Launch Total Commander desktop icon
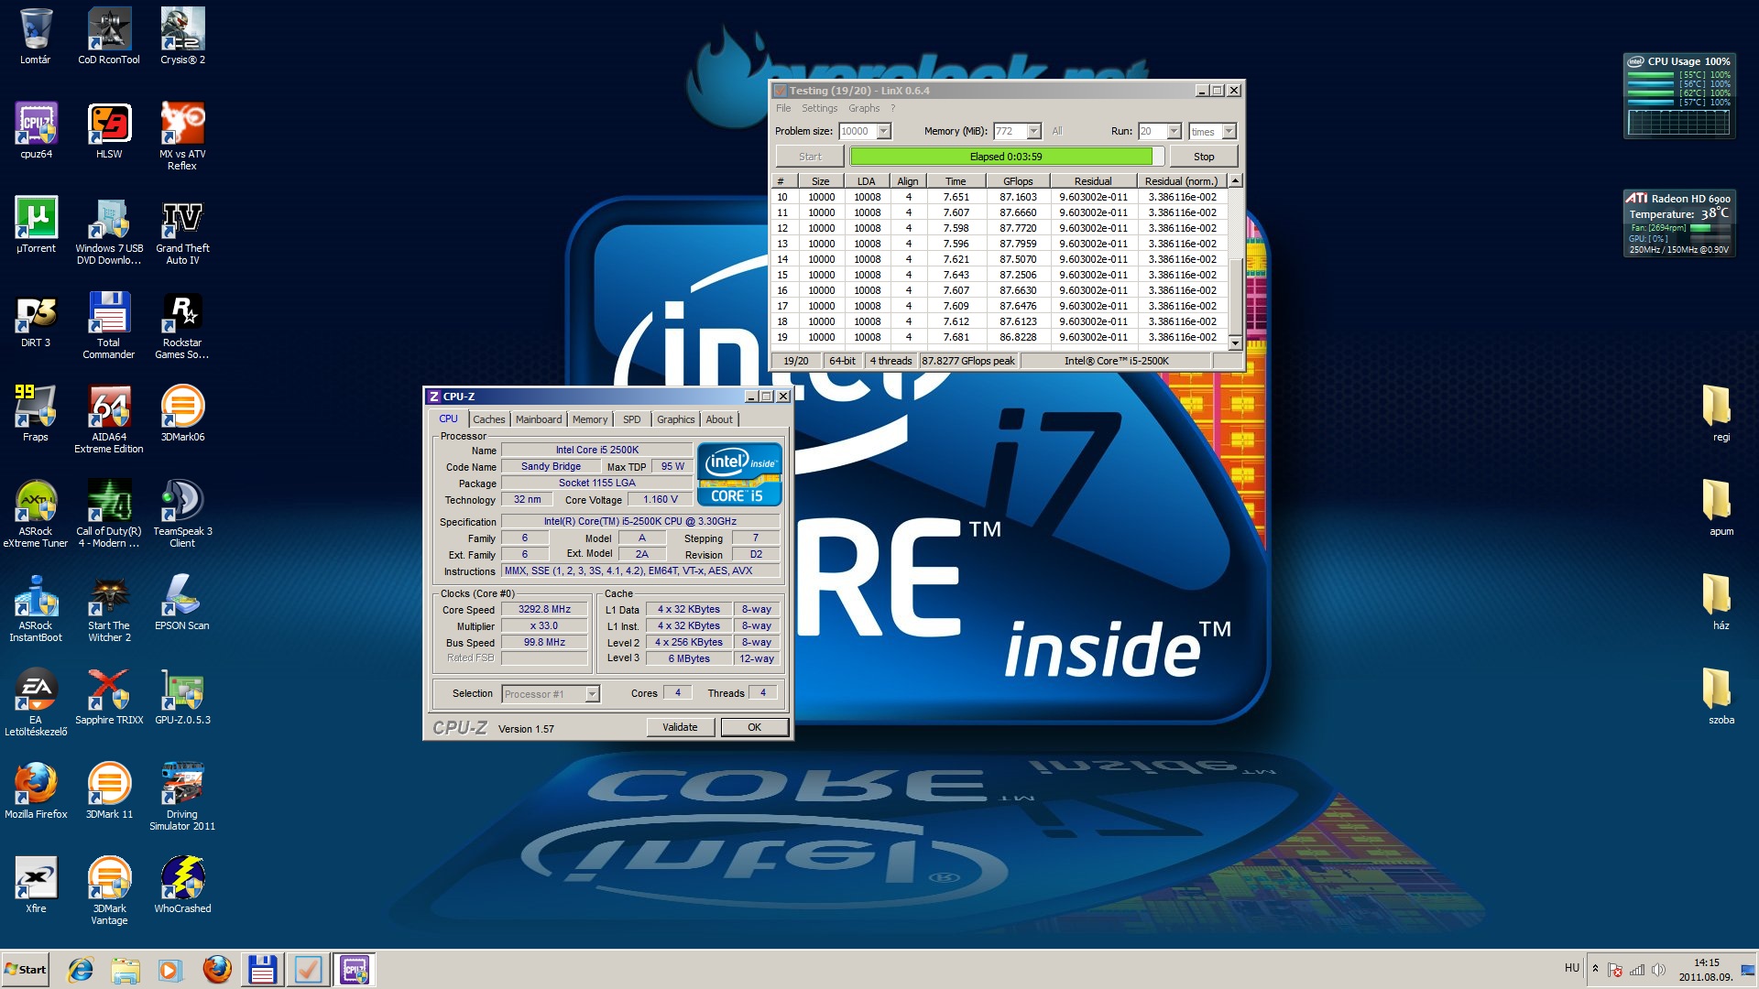This screenshot has height=989, width=1759. pos(109,325)
